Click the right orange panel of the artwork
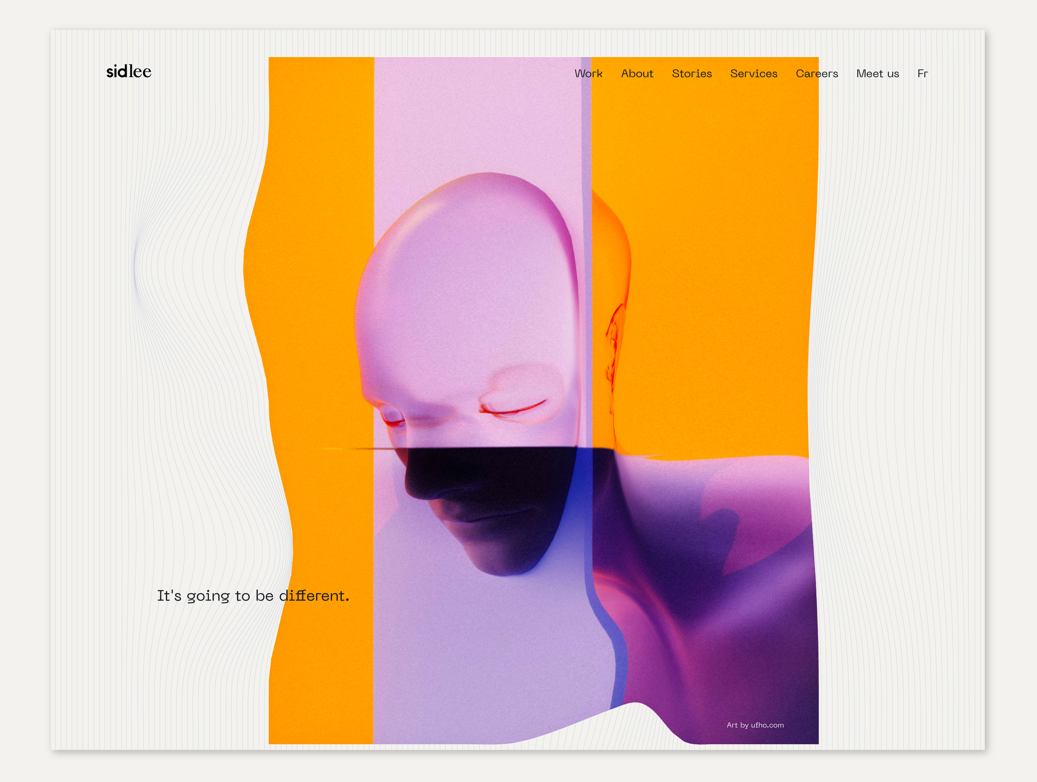The image size is (1037, 782). pos(717,281)
